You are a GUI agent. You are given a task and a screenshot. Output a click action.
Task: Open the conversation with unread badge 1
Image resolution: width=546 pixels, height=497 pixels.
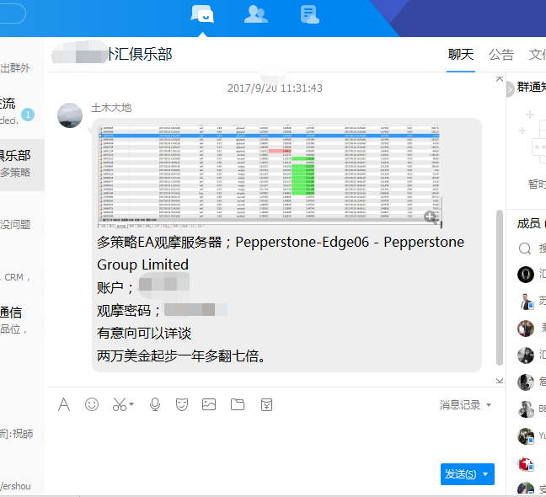pyautogui.click(x=22, y=112)
